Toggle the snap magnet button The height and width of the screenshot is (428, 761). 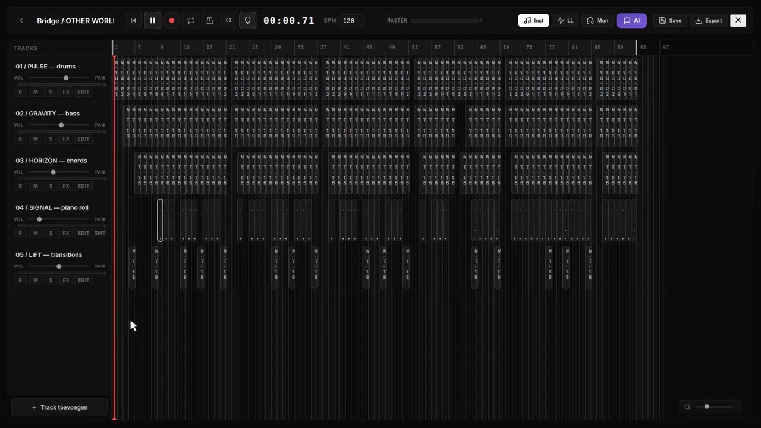pos(247,21)
